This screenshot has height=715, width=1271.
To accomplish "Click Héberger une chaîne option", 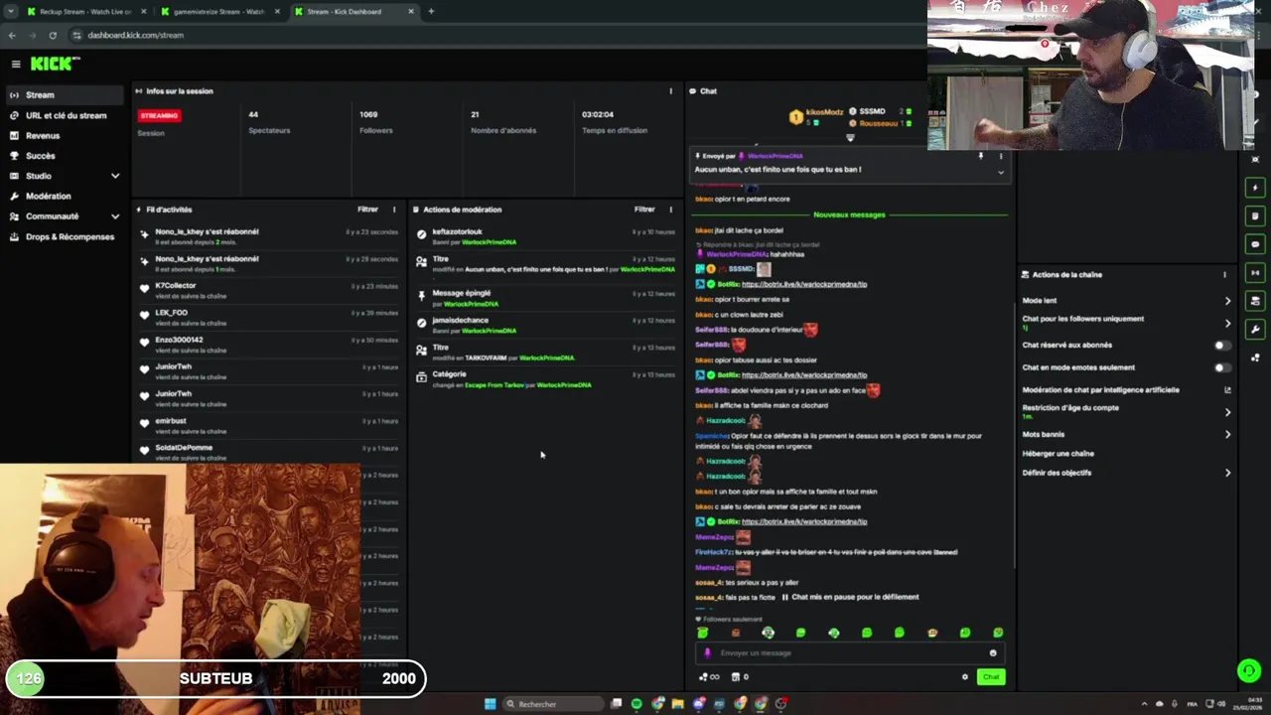I will click(x=1059, y=454).
